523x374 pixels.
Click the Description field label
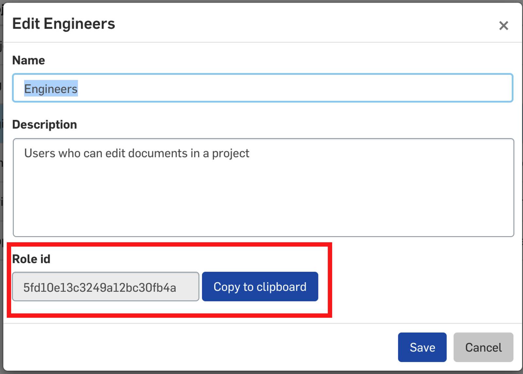pyautogui.click(x=44, y=125)
